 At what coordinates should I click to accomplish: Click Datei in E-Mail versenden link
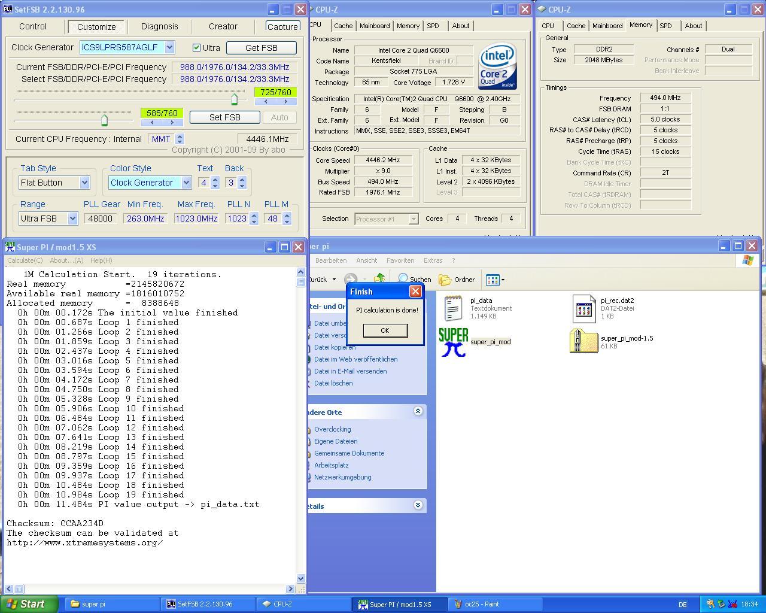(x=350, y=371)
